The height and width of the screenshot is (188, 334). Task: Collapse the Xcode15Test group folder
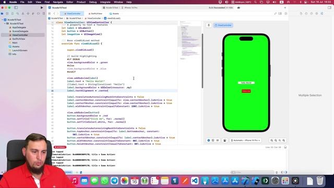point(5,23)
